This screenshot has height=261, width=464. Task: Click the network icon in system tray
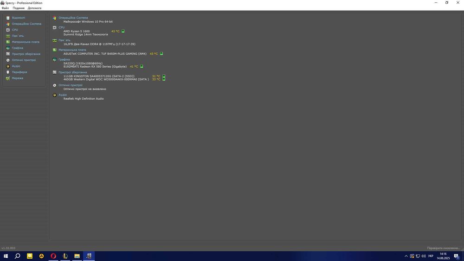coord(418,256)
